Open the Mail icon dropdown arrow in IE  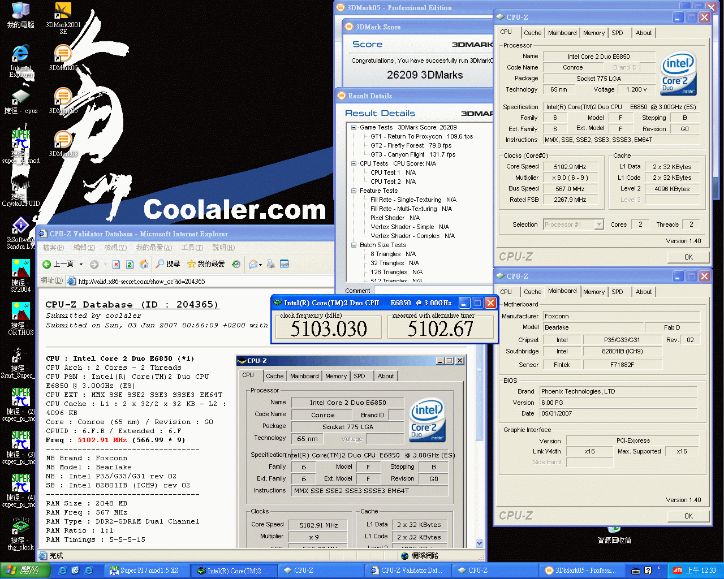(260, 264)
